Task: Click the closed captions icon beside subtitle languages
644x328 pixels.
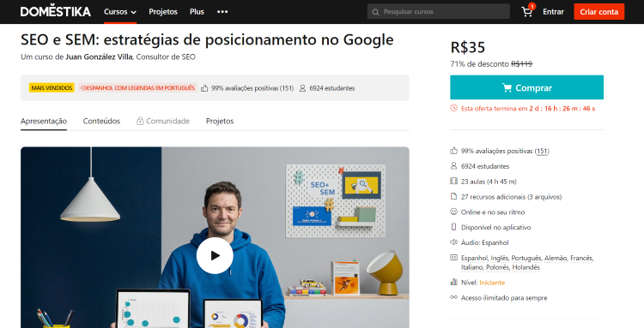Action: click(453, 258)
